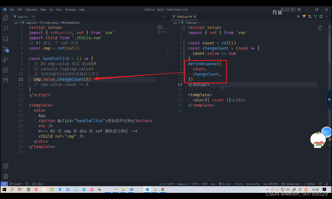The image size is (332, 199).
Task: Synchronize changes via status bar sync icon
Action: point(27,184)
